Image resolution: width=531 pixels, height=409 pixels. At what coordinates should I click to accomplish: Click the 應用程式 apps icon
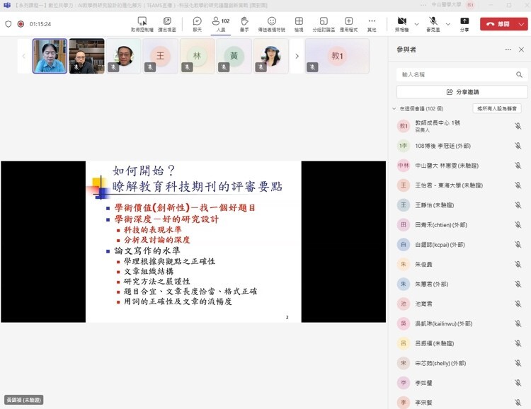point(348,23)
